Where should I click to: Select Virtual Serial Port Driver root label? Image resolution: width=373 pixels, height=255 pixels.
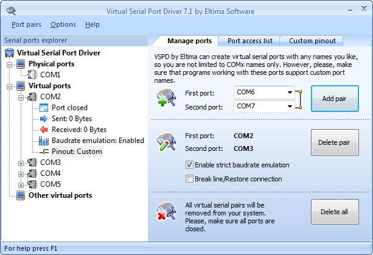tap(58, 53)
